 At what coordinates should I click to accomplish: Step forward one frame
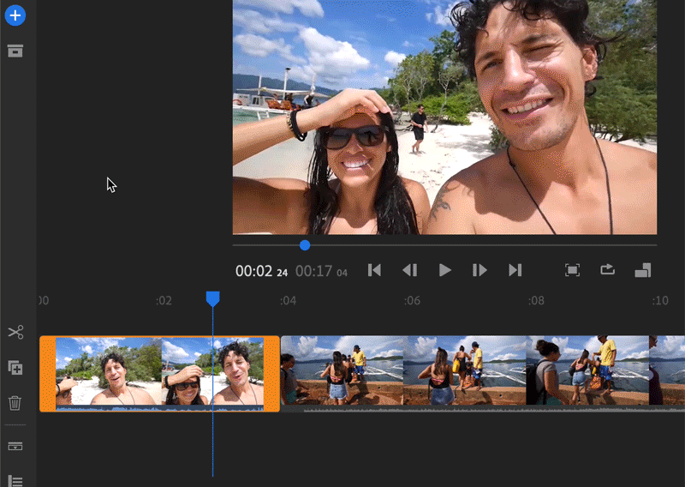pyautogui.click(x=479, y=270)
